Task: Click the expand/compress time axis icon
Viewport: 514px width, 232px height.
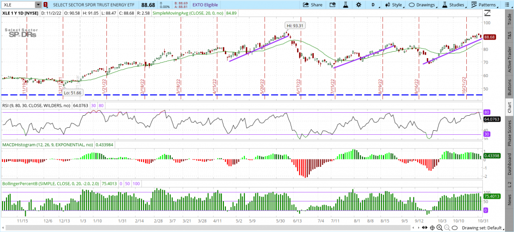Action: 425,228
